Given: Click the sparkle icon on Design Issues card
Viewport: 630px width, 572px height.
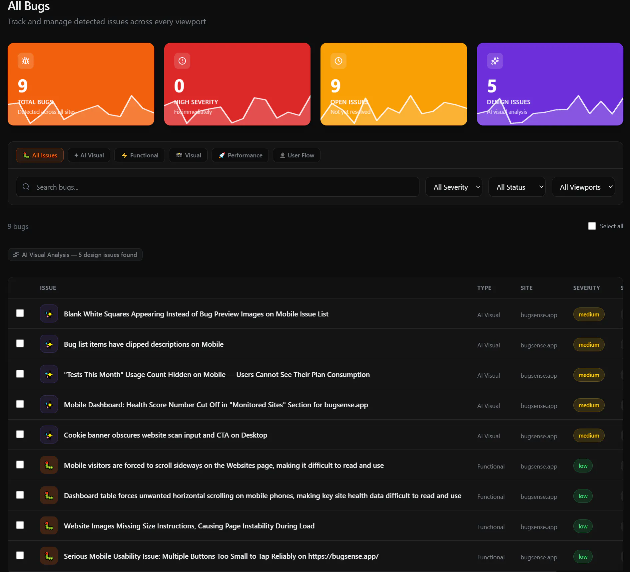Looking at the screenshot, I should (495, 61).
